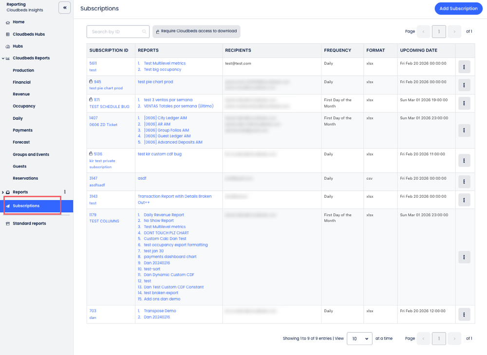The width and height of the screenshot is (487, 355).
Task: Open kebab menu beside Reports in sidebar
Action: click(x=65, y=192)
